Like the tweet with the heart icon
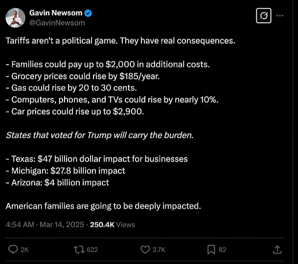 pyautogui.click(x=145, y=249)
